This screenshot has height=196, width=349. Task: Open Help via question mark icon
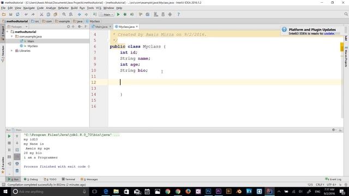(178, 15)
